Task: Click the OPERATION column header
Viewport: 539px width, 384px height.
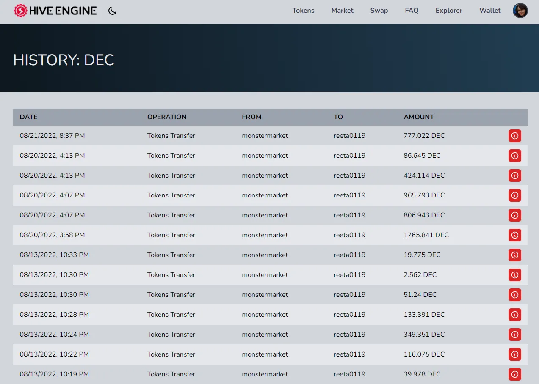Action: click(167, 117)
